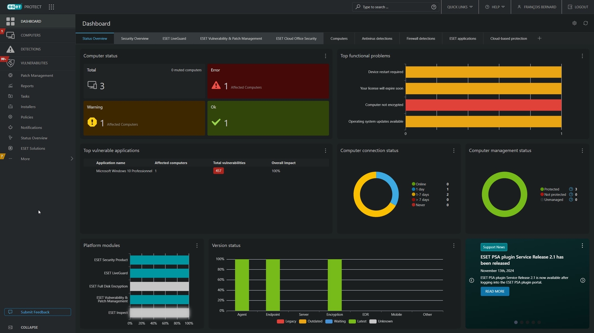Switch to the ESET LiveGuard tab
The image size is (594, 333).
tap(174, 39)
